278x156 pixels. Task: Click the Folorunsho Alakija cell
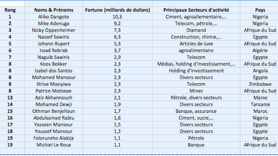pos(54,138)
